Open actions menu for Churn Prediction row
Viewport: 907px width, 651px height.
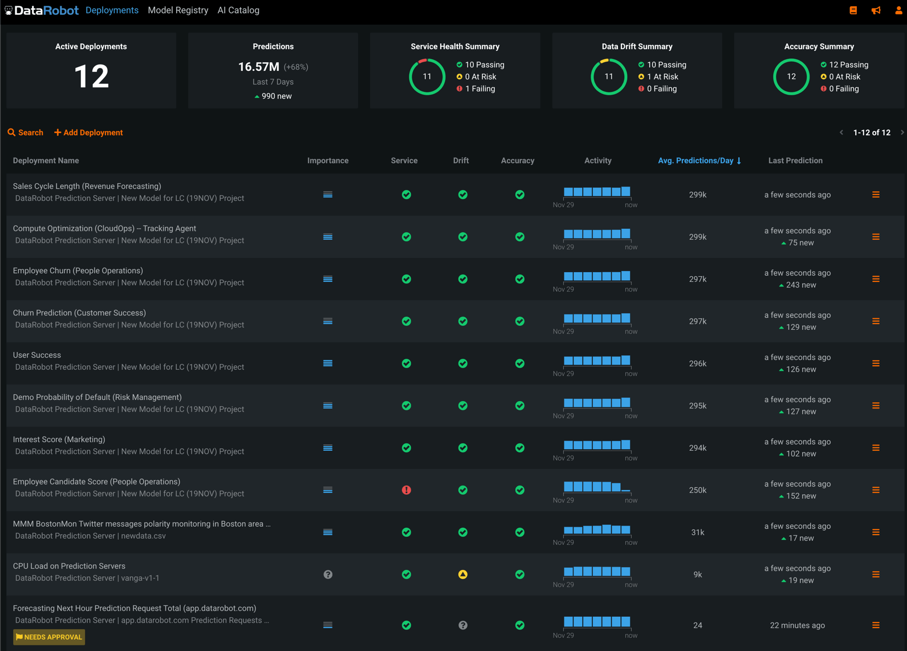tap(876, 321)
